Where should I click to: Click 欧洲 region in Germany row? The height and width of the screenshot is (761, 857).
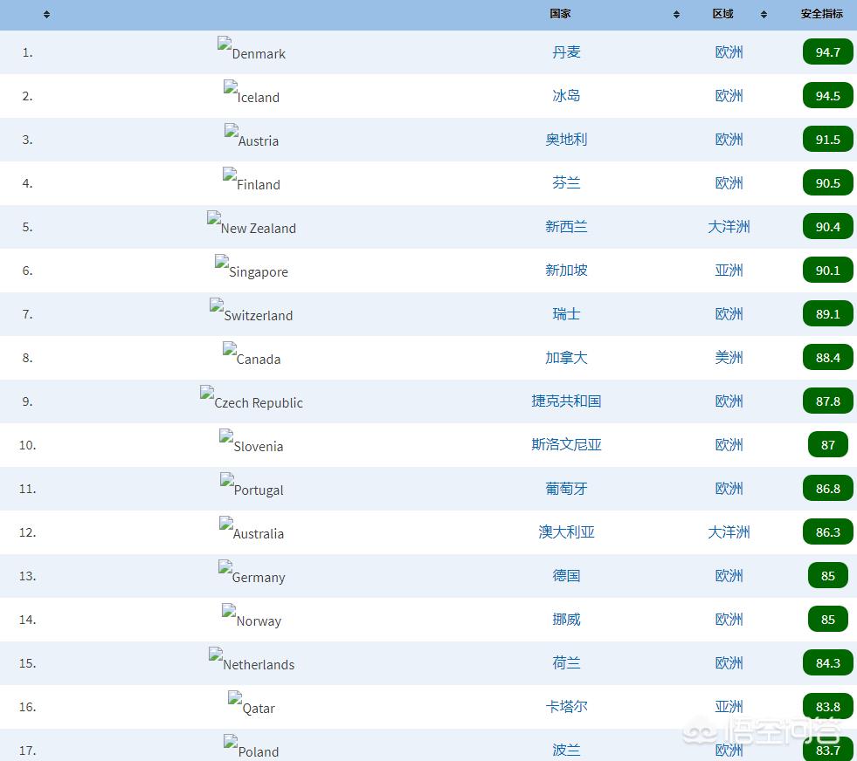[x=729, y=577]
